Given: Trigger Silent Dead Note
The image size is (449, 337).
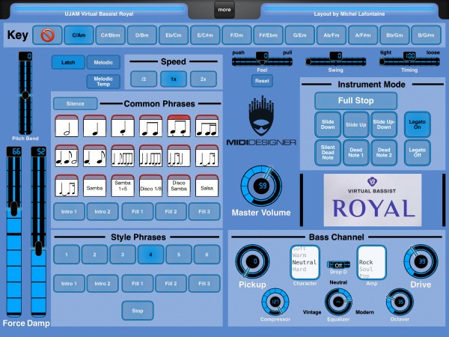Looking at the screenshot, I should (328, 153).
